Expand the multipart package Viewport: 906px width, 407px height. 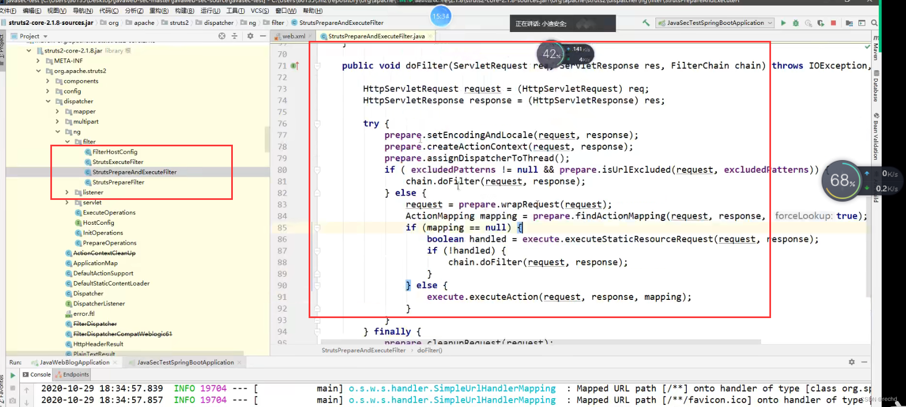tap(58, 121)
